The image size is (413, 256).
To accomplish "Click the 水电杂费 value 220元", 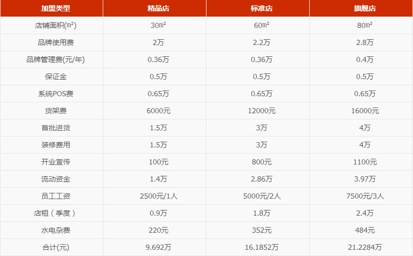I will [158, 230].
